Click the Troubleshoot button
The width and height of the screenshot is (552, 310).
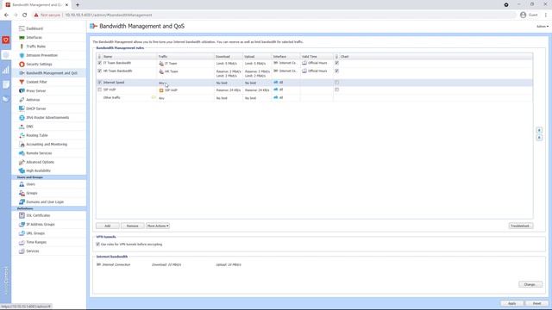pos(521,226)
